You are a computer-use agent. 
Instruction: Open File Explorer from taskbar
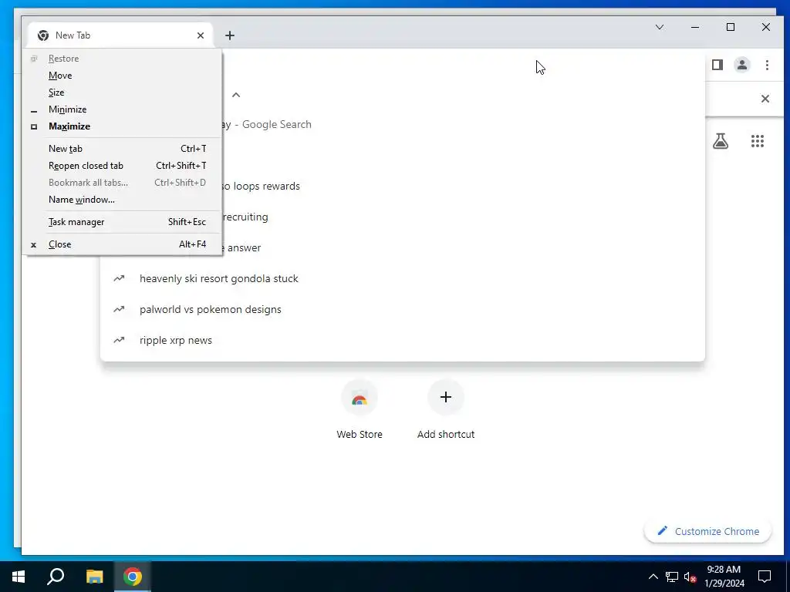coord(94,577)
